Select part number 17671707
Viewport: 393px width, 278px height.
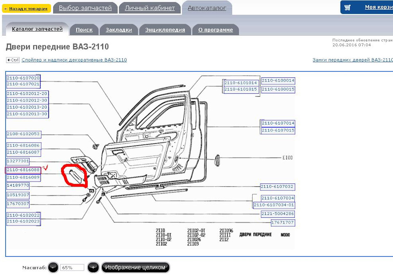pyautogui.click(x=283, y=223)
